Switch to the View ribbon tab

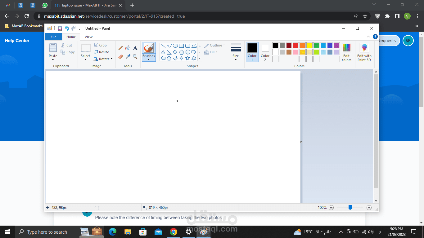(89, 37)
